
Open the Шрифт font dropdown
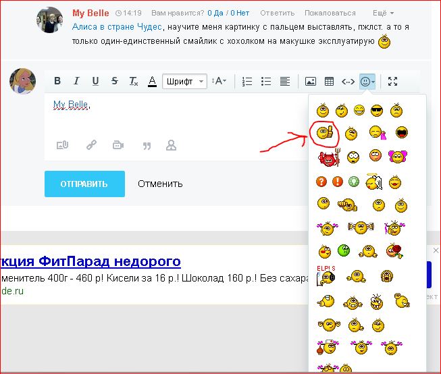point(184,81)
